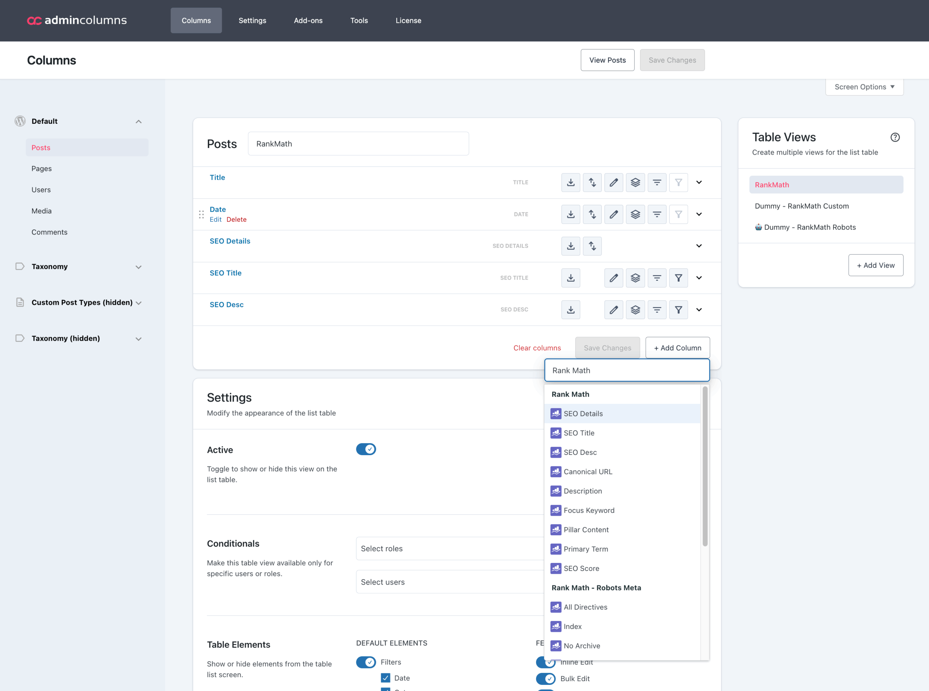Turn off the Bulk Edit toggle

click(545, 678)
